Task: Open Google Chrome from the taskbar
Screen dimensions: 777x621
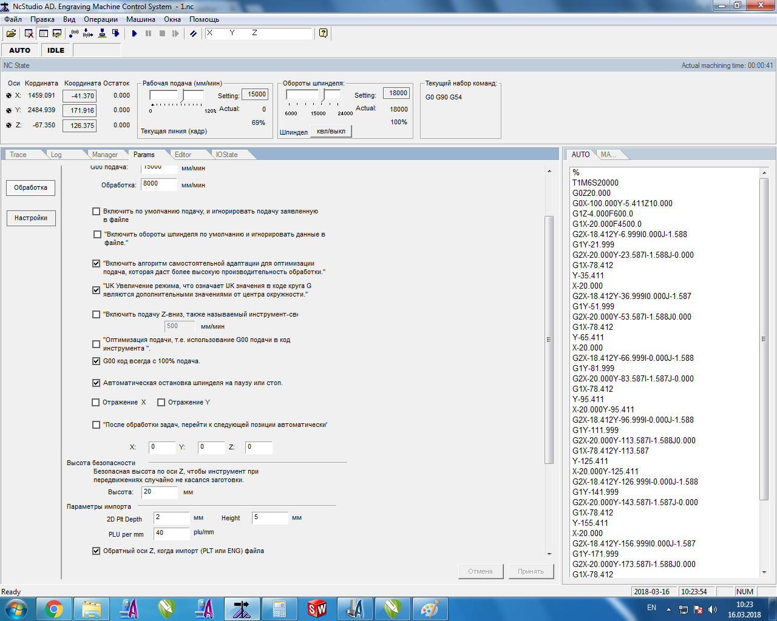Action: 54,608
